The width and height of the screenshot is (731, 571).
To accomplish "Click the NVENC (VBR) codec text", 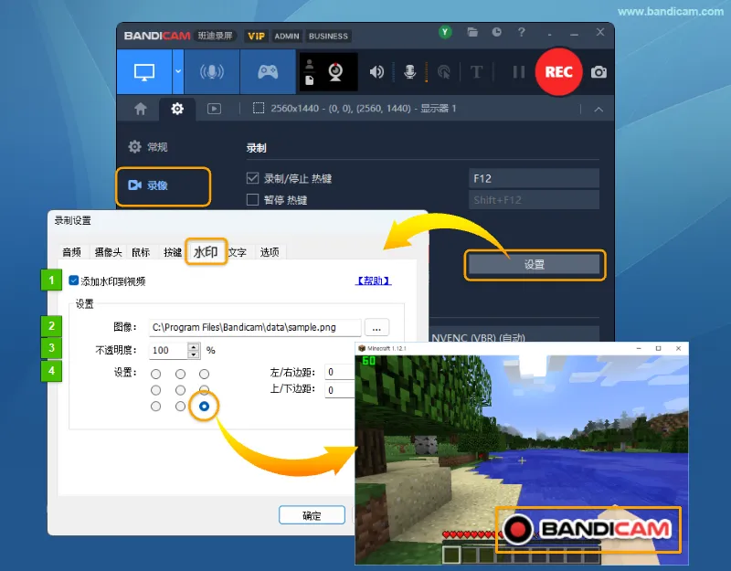I will pos(478,337).
